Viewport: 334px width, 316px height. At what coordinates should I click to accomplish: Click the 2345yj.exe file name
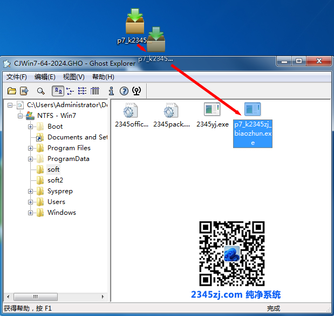(x=213, y=124)
